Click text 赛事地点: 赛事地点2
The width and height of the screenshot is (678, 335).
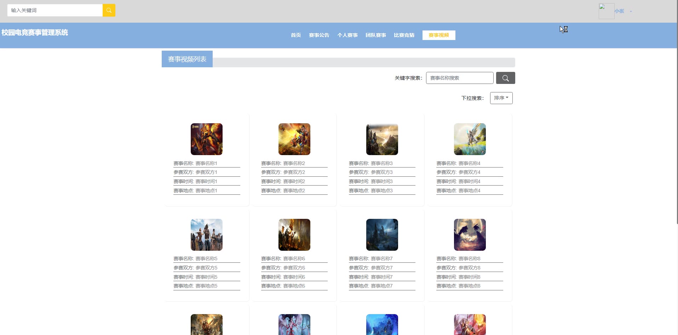[283, 191]
